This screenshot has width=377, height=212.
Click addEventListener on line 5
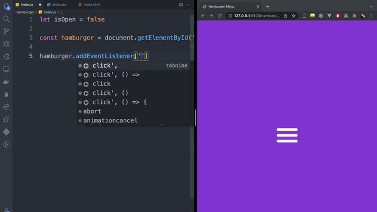[x=105, y=56]
